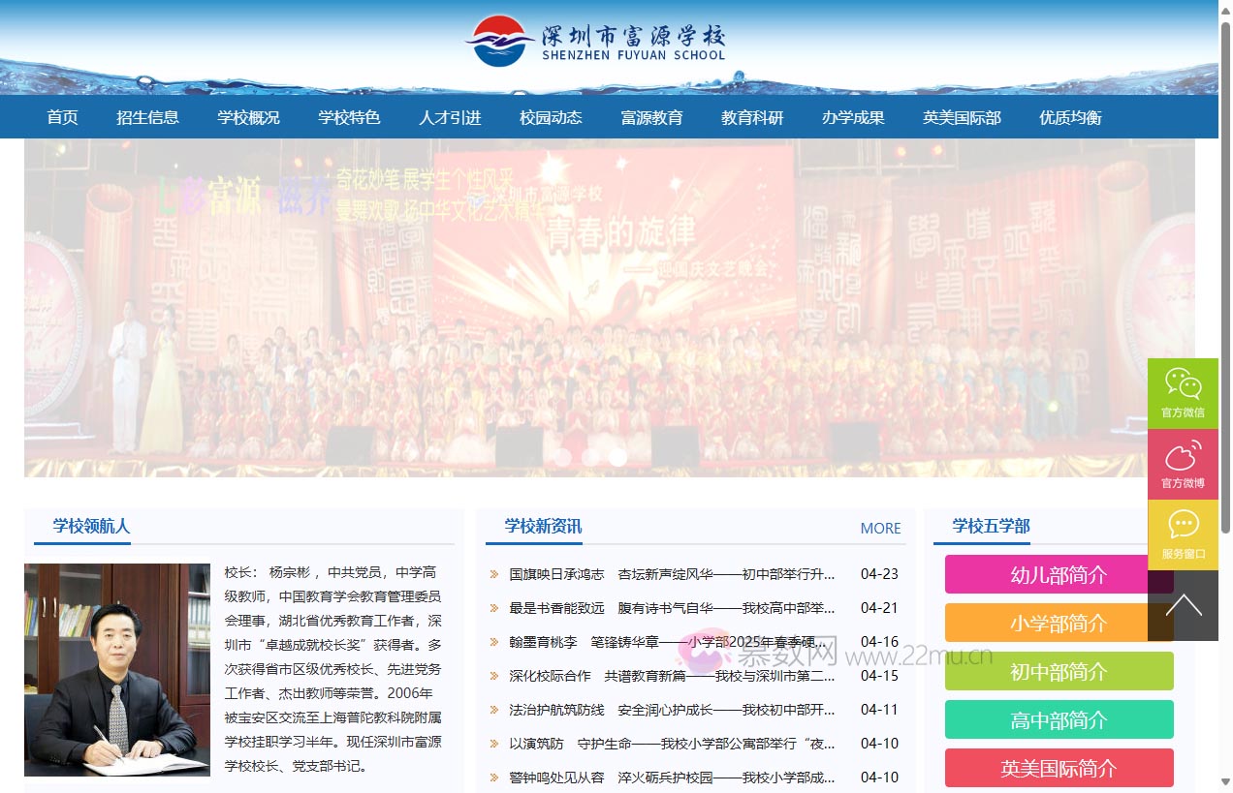
Task: Expand the 英美国际部 navigation menu
Action: (962, 117)
